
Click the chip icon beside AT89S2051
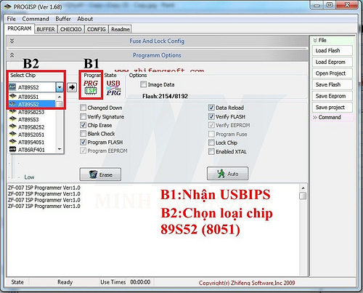(x=12, y=135)
